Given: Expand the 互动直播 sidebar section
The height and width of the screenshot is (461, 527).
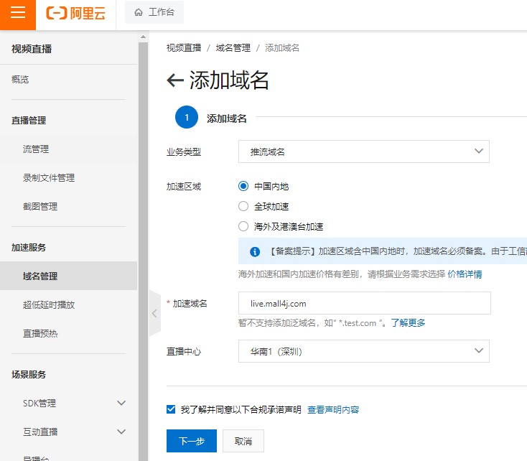Looking at the screenshot, I should tap(121, 432).
